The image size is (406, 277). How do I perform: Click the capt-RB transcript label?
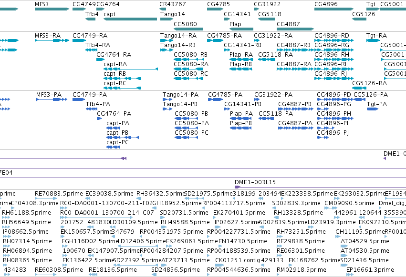(115, 74)
